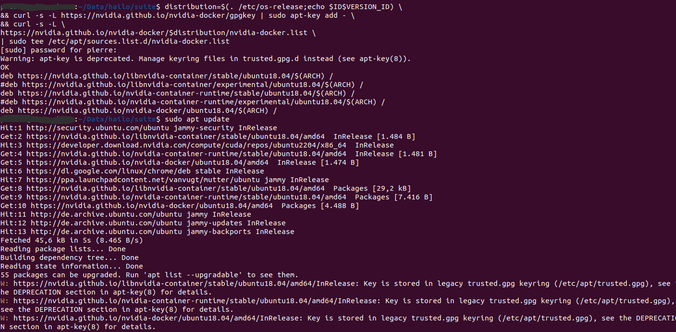Click the 55 packages can be upgraded line
The image size is (676, 332).
click(x=149, y=275)
